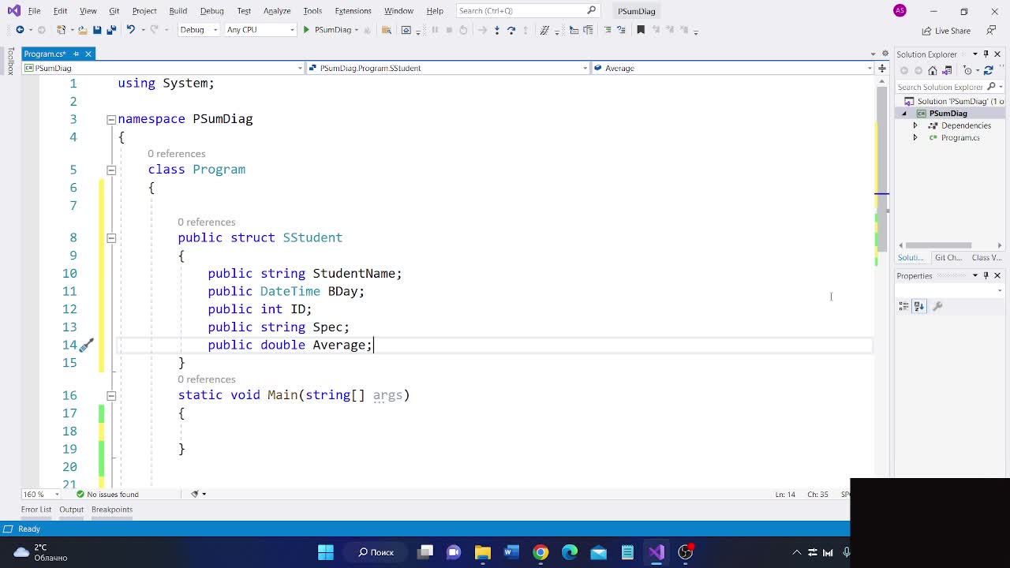Save the current file with Save icon
Viewport: 1010px width, 568px height.
97,30
